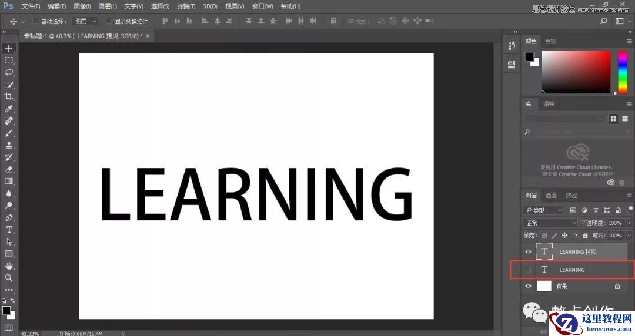635x336 pixels.
Task: Select the Brush tool
Action: 8,133
